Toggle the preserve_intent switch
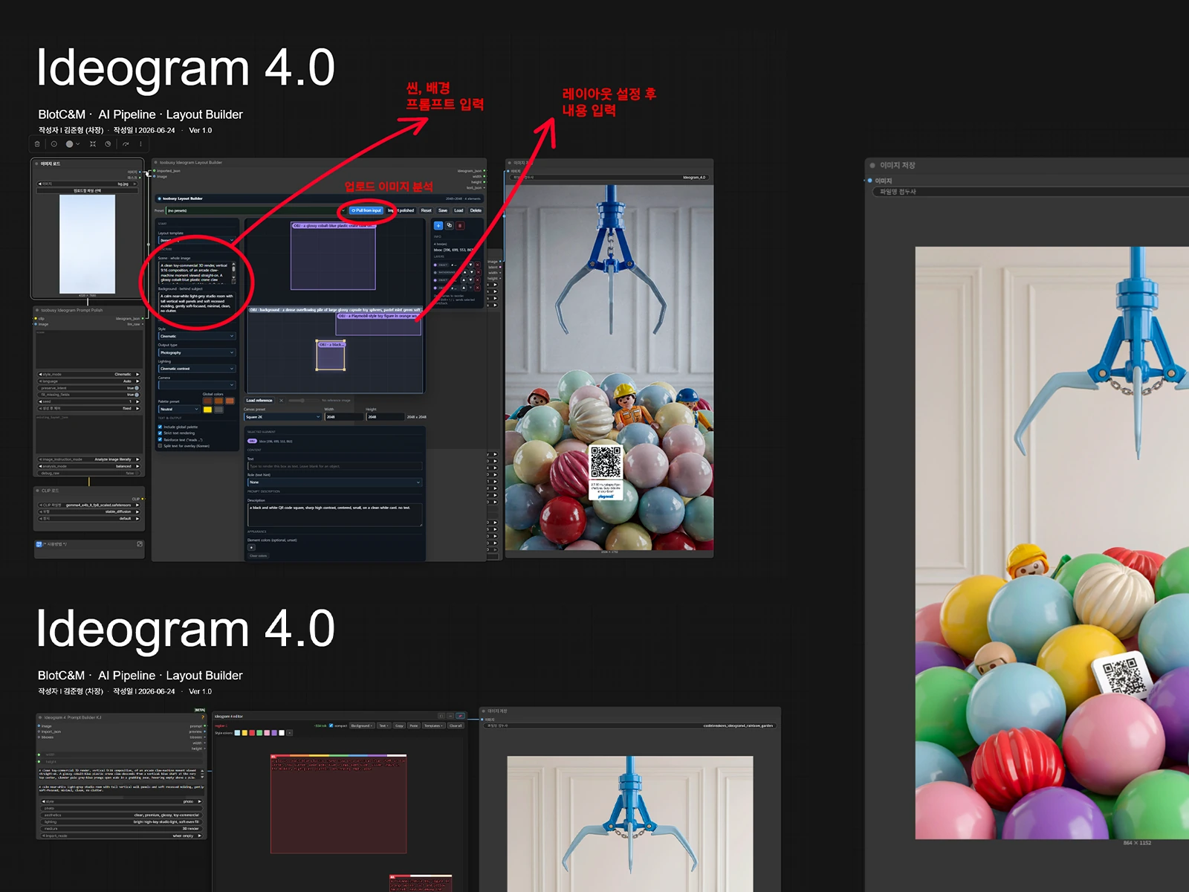Screen dimensions: 1189x892 click(x=136, y=388)
